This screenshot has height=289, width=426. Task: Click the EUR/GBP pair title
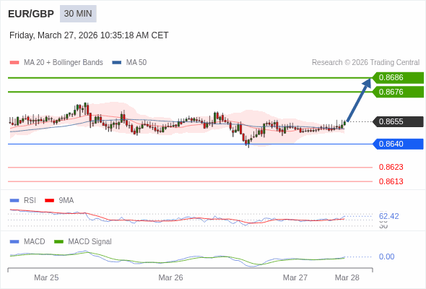pyautogui.click(x=31, y=14)
